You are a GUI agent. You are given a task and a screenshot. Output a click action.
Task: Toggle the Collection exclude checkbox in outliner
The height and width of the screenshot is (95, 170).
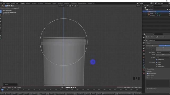pos(168,10)
